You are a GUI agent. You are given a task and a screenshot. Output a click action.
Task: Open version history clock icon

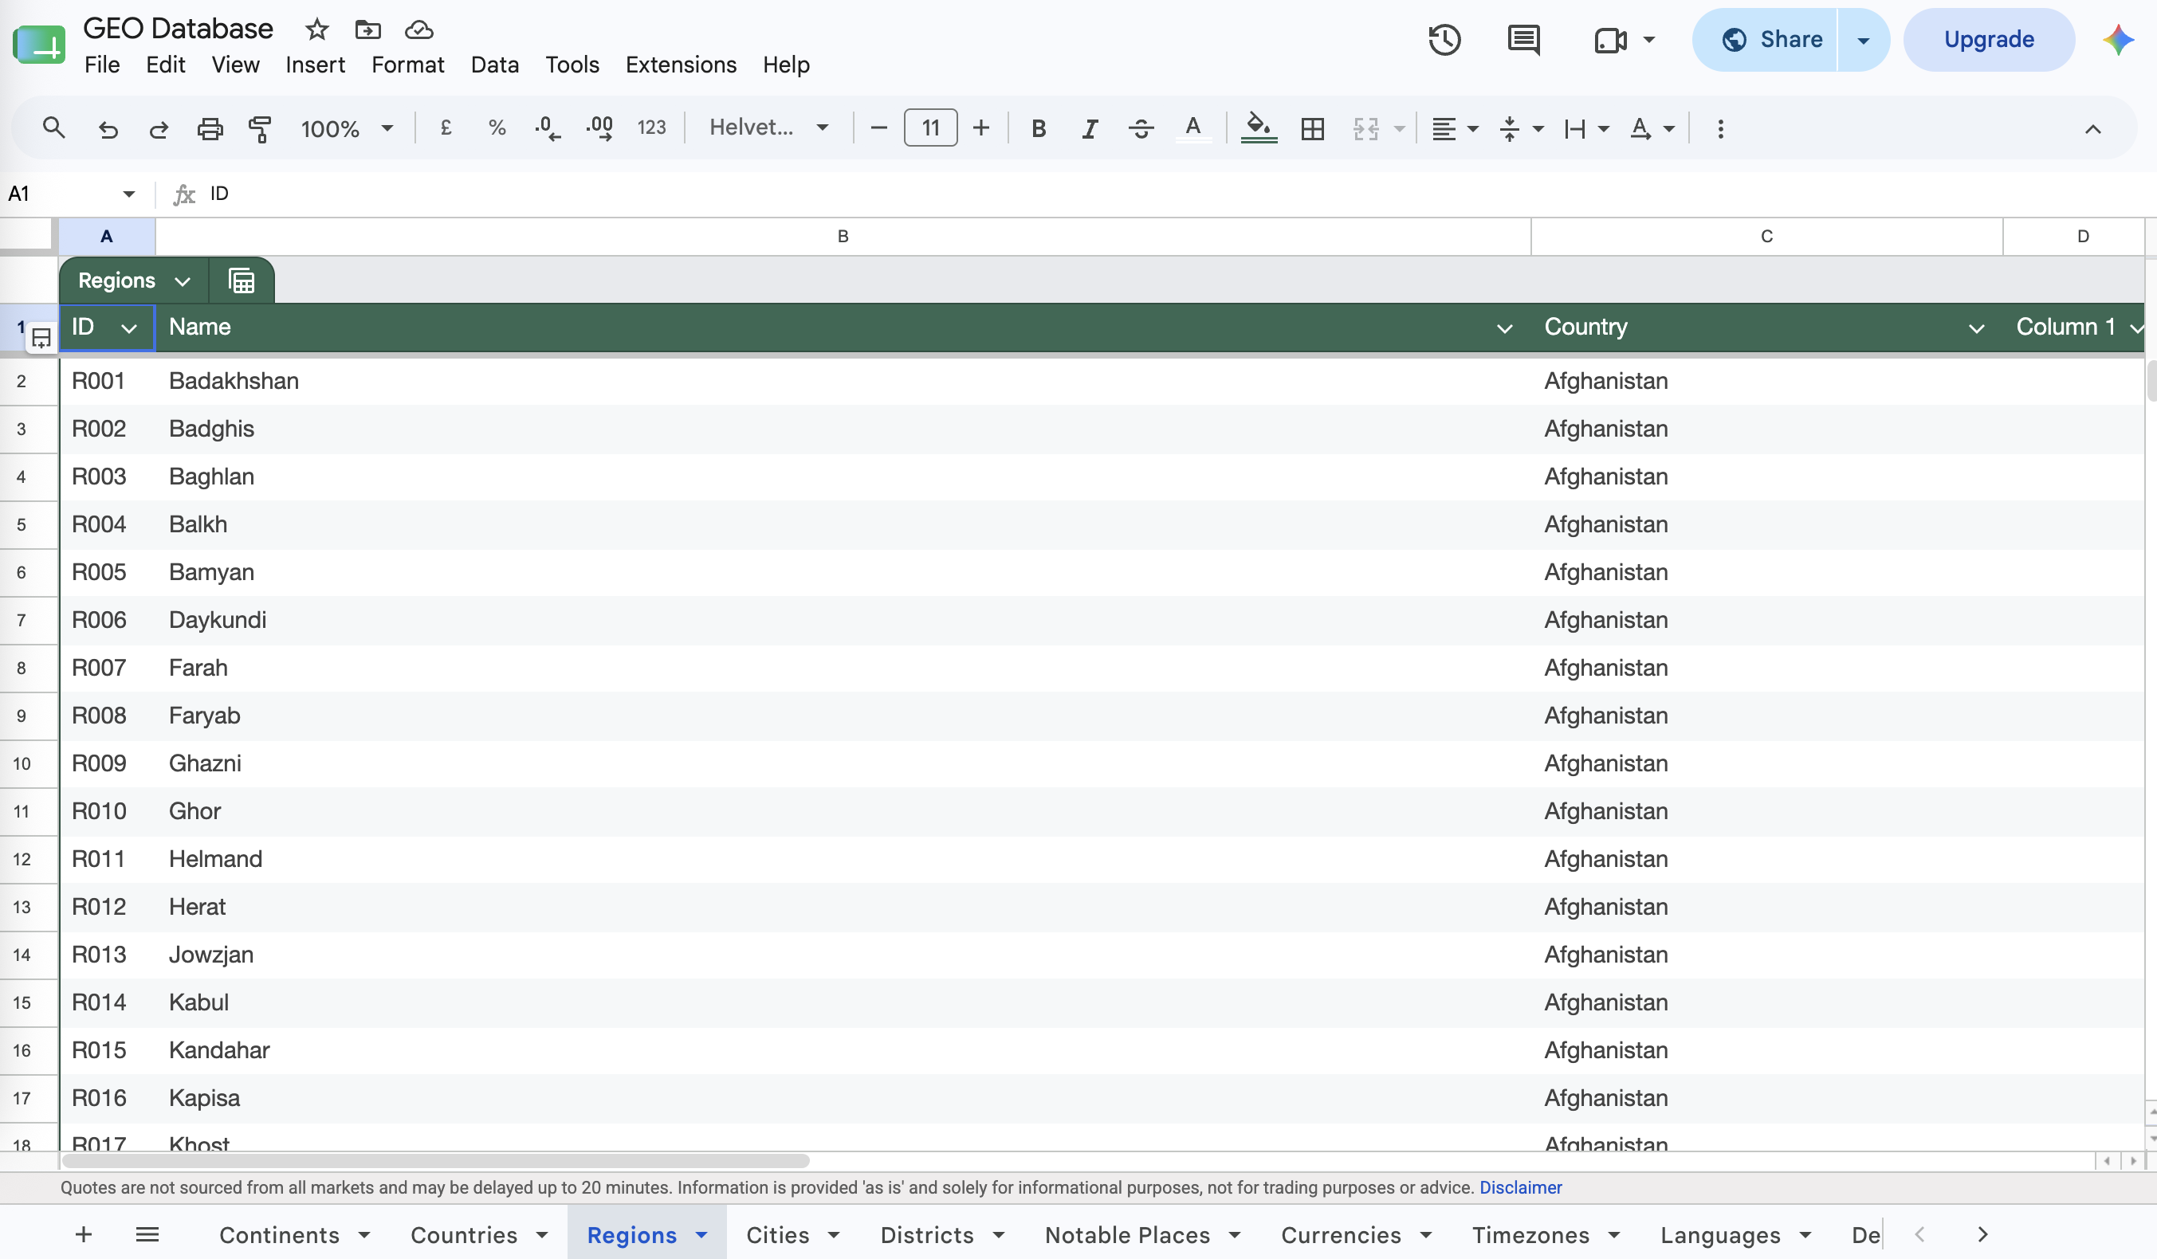(x=1444, y=39)
